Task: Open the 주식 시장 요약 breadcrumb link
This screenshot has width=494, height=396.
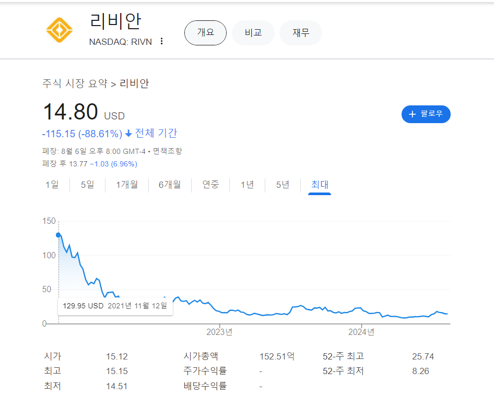Action: tap(75, 83)
